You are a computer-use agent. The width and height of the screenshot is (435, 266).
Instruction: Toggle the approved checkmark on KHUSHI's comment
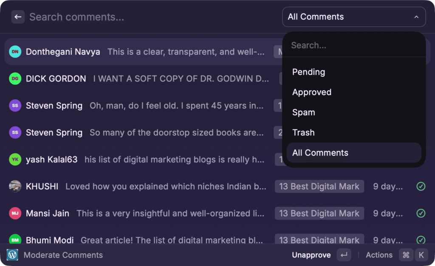pos(420,186)
